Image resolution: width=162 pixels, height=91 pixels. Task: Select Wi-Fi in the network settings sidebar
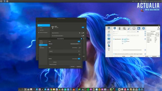(44, 25)
